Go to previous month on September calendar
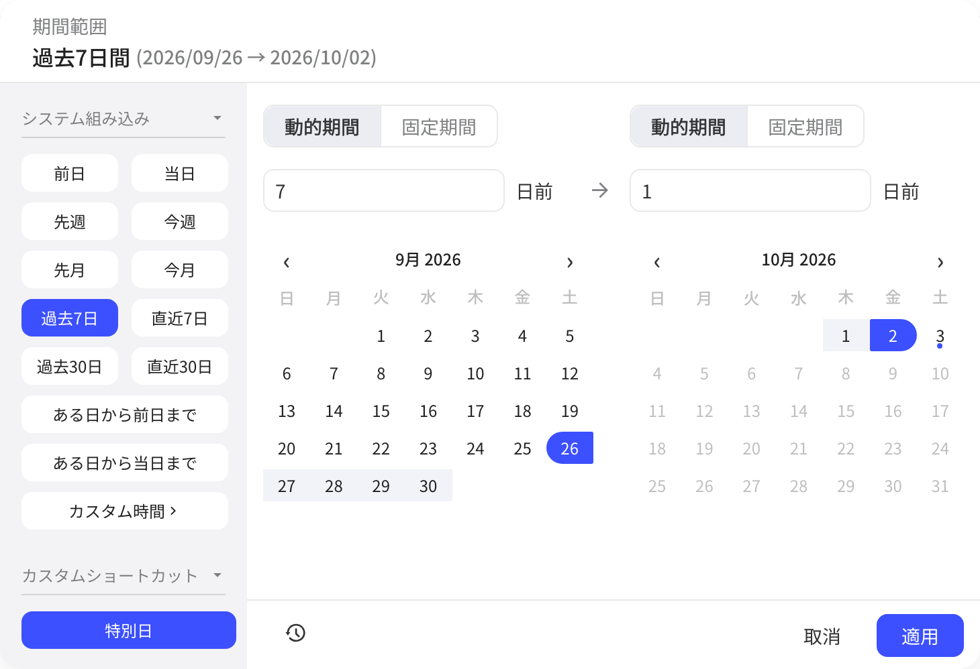The height and width of the screenshot is (669, 980). (287, 262)
